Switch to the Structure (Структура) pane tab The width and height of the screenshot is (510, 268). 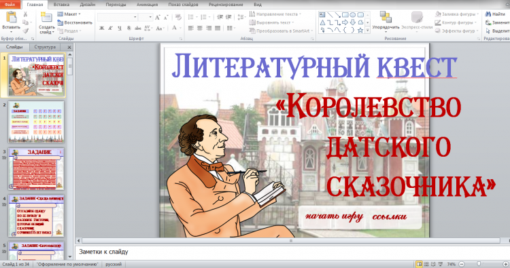coord(45,47)
